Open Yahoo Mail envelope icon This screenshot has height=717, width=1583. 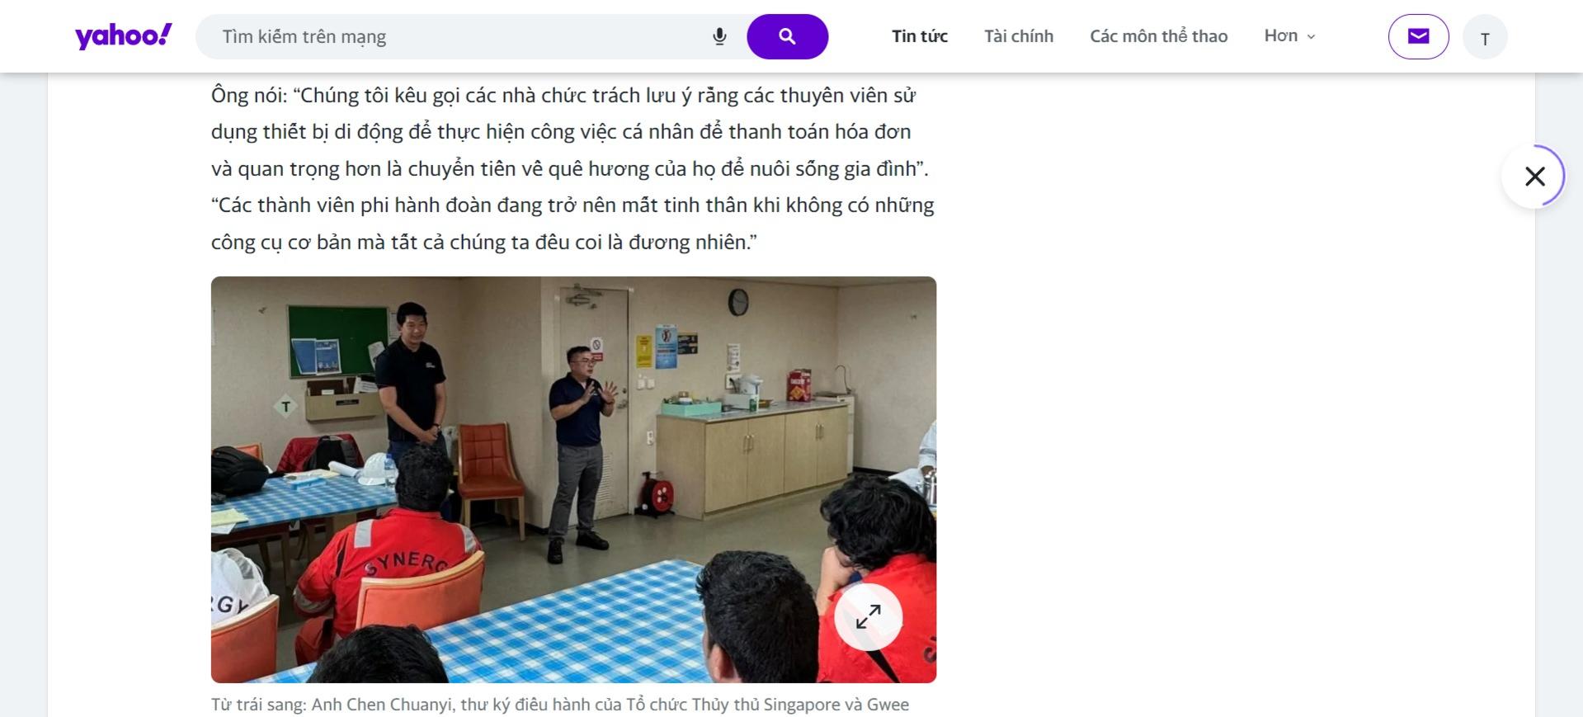(x=1418, y=36)
